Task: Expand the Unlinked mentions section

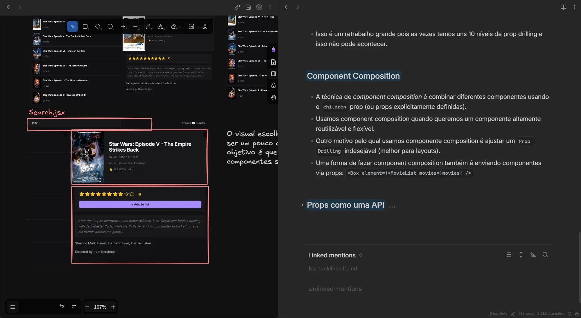Action: pos(335,289)
